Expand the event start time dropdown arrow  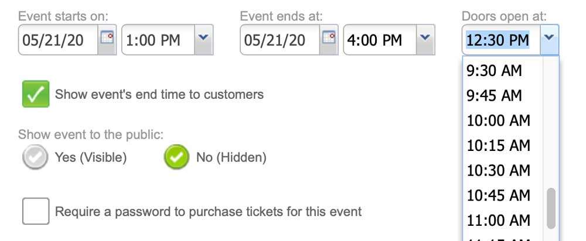pos(204,40)
